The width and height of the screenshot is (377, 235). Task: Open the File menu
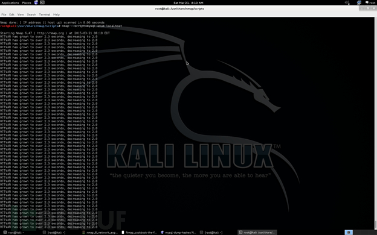click(4, 14)
